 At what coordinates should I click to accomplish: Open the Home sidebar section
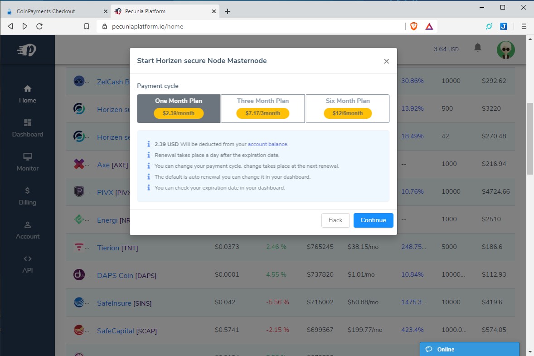coord(28,94)
